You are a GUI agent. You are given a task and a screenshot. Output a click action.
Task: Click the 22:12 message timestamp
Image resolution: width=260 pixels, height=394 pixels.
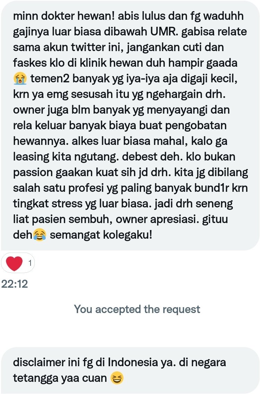15,284
